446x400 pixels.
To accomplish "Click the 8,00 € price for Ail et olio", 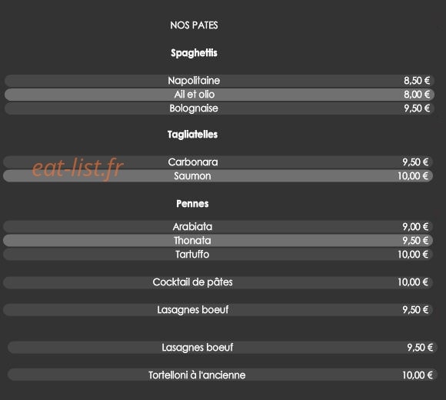I will 417,95.
